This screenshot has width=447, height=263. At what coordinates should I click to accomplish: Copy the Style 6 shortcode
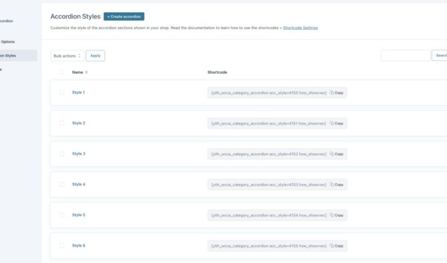337,246
